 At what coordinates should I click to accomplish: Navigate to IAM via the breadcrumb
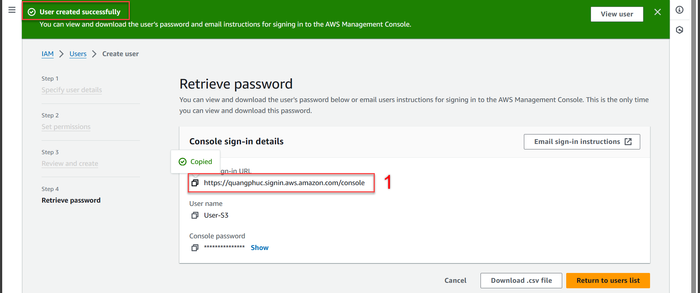point(47,54)
